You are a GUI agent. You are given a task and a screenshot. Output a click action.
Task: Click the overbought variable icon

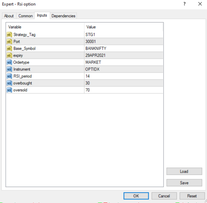9,83
